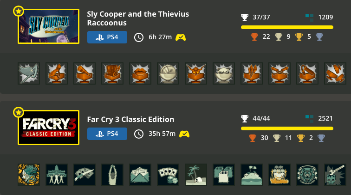
Task: Select the palm tree island skull trophy
Action: [196, 175]
